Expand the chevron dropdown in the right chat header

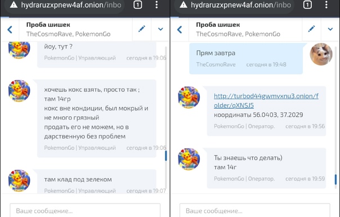pyautogui.click(x=330, y=29)
